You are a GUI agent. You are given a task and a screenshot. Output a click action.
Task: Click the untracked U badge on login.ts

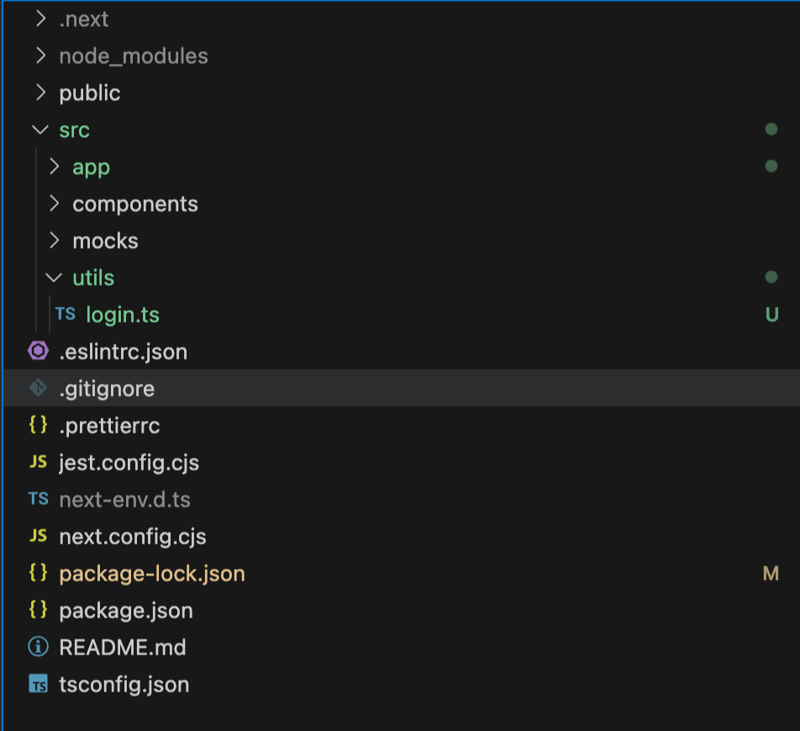771,314
